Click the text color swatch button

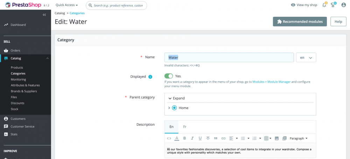point(177,138)
